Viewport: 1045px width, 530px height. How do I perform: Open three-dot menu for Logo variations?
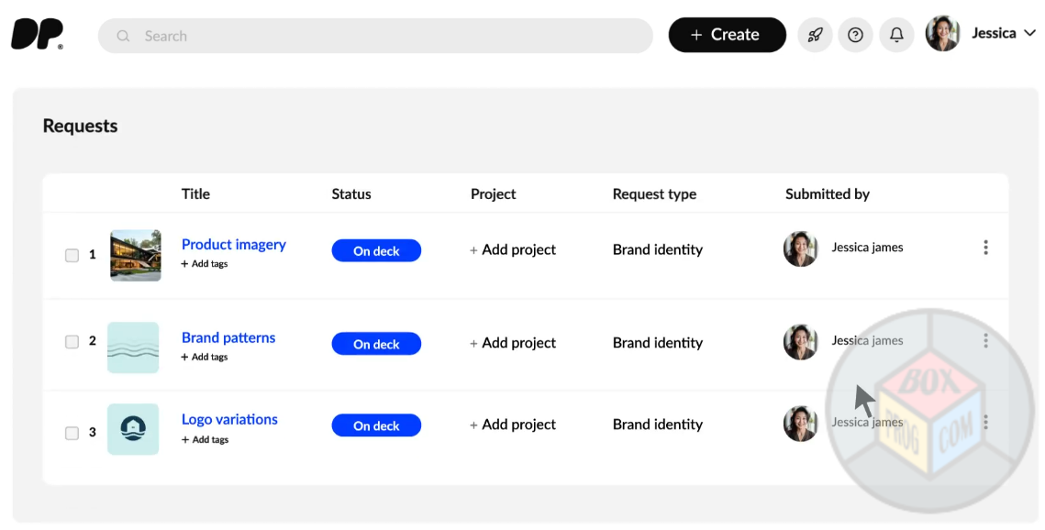[x=985, y=423]
